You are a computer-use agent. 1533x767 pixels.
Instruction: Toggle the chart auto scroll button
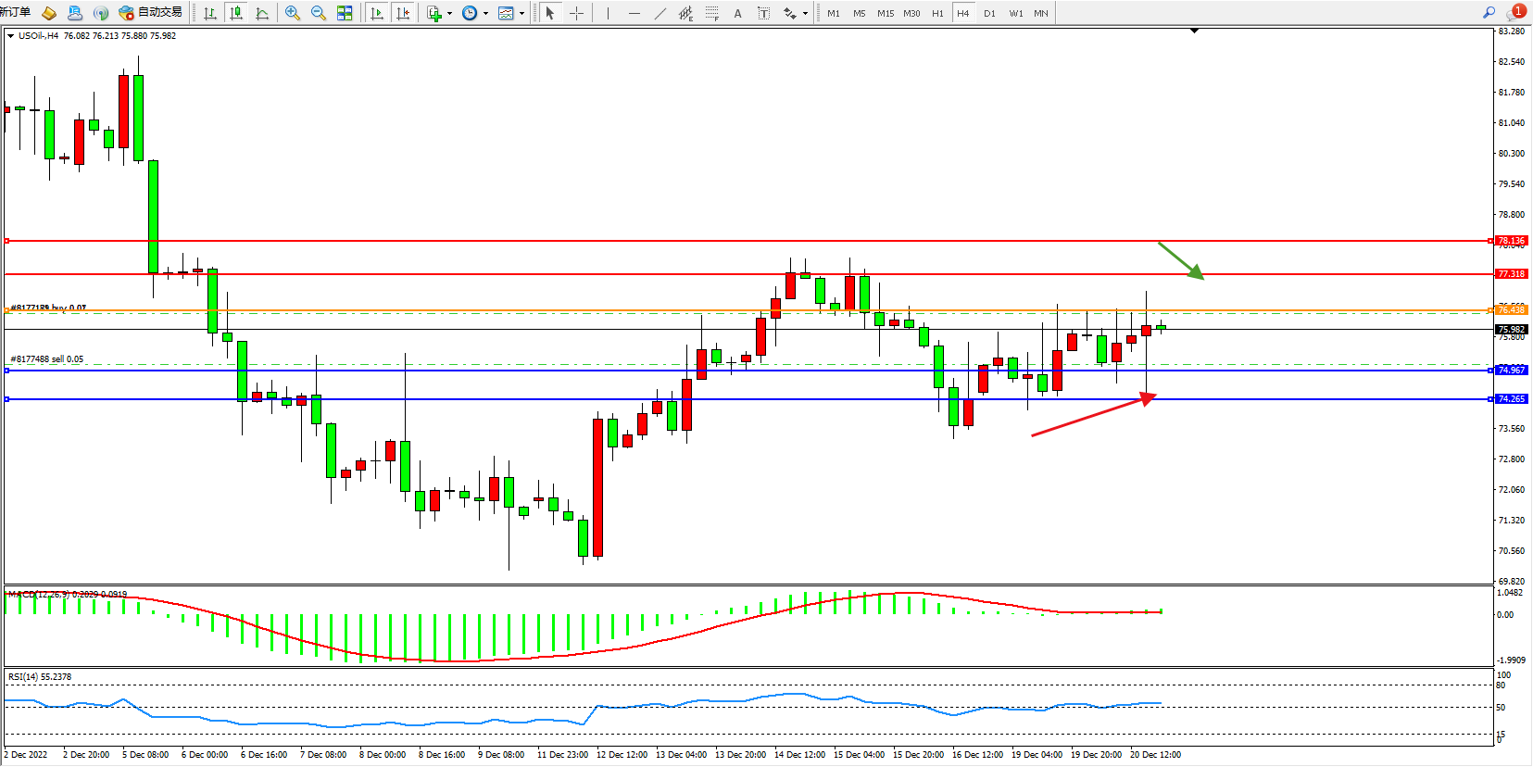(x=377, y=13)
